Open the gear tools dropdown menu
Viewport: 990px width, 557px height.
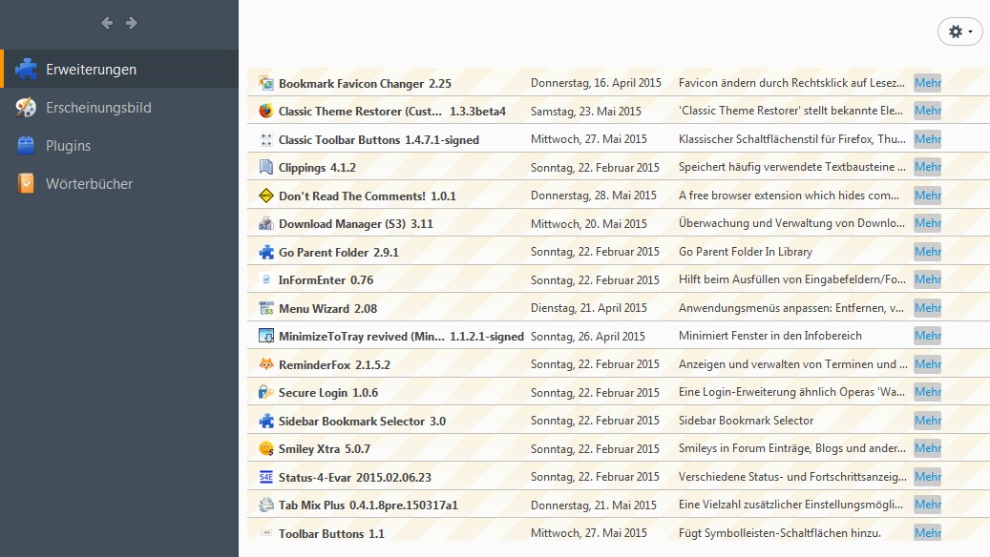pos(959,31)
